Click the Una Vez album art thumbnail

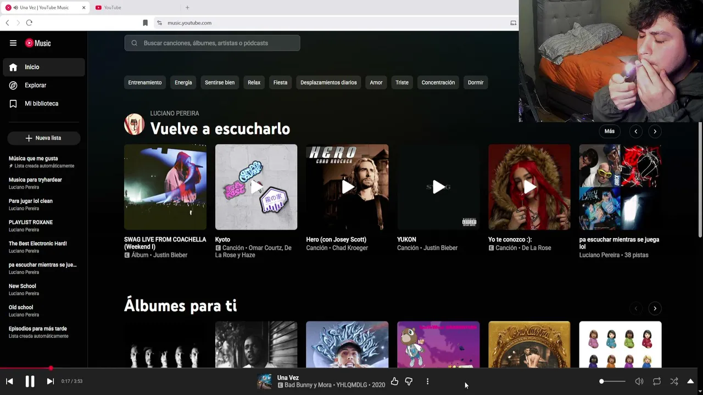[x=264, y=381]
